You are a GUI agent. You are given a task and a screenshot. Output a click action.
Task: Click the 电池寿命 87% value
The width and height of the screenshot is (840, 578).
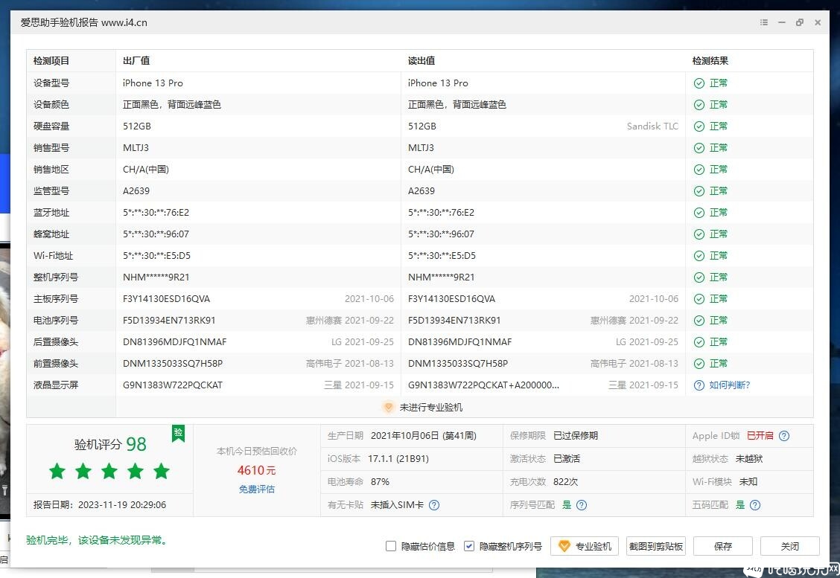tap(380, 482)
